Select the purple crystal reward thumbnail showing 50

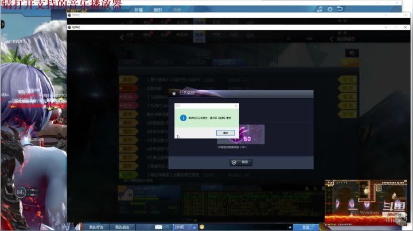pos(241,134)
